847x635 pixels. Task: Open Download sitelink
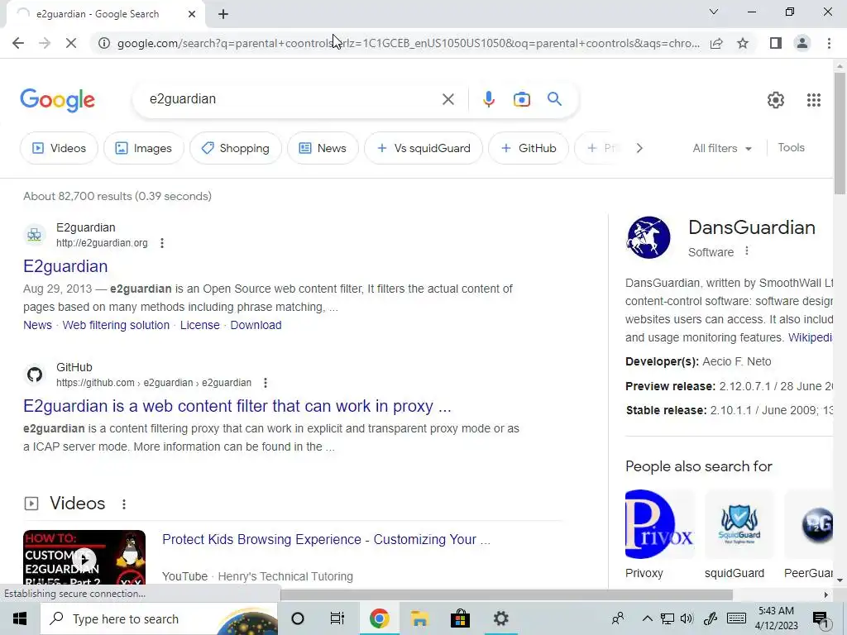(256, 325)
